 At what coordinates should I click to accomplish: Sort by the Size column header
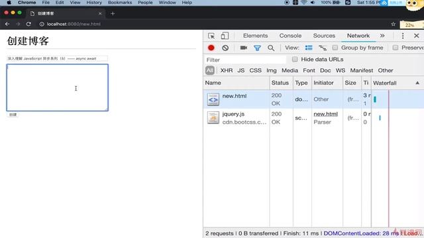tap(352, 83)
